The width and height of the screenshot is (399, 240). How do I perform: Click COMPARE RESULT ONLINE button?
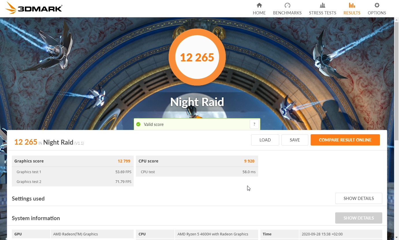pyautogui.click(x=345, y=140)
